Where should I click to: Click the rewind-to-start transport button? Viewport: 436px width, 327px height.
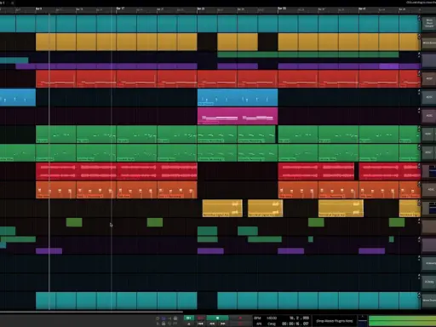click(x=200, y=324)
